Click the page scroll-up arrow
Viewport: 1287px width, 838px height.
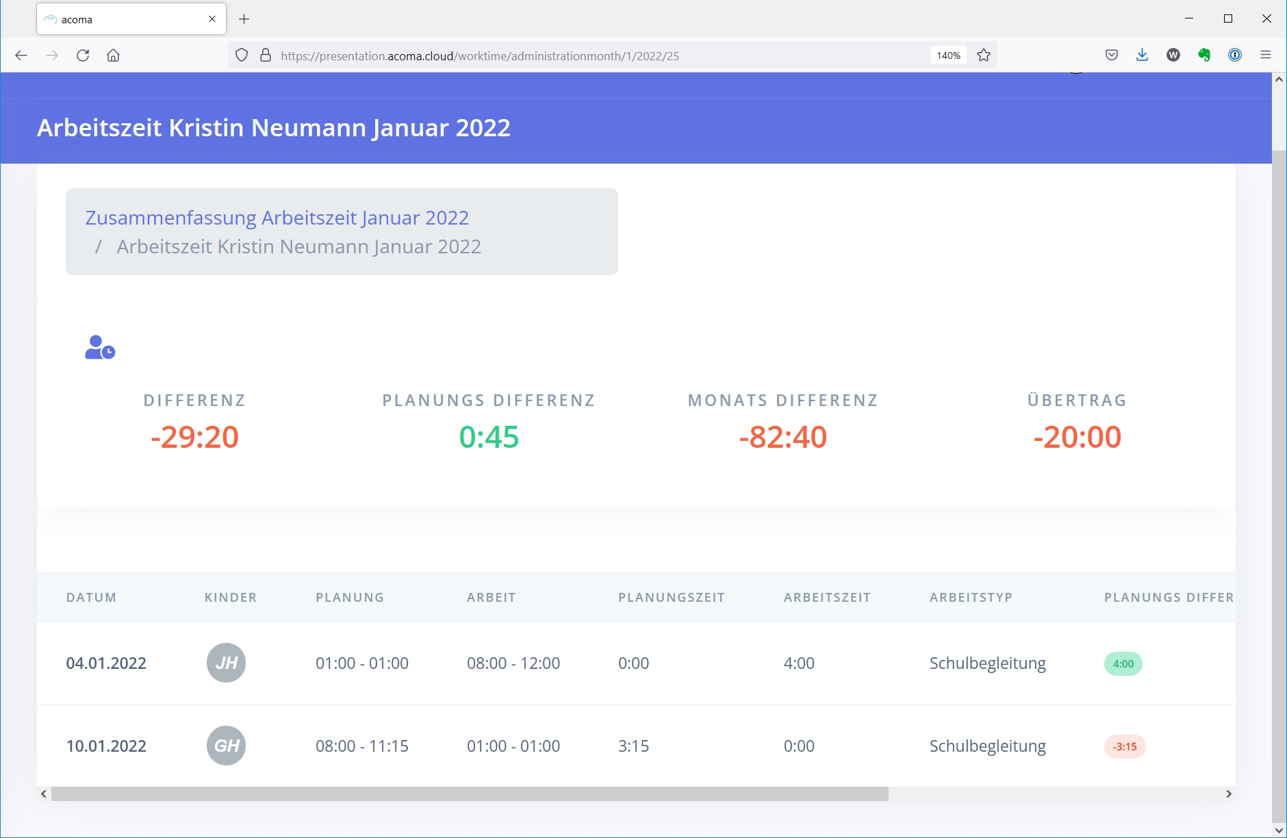point(1279,79)
